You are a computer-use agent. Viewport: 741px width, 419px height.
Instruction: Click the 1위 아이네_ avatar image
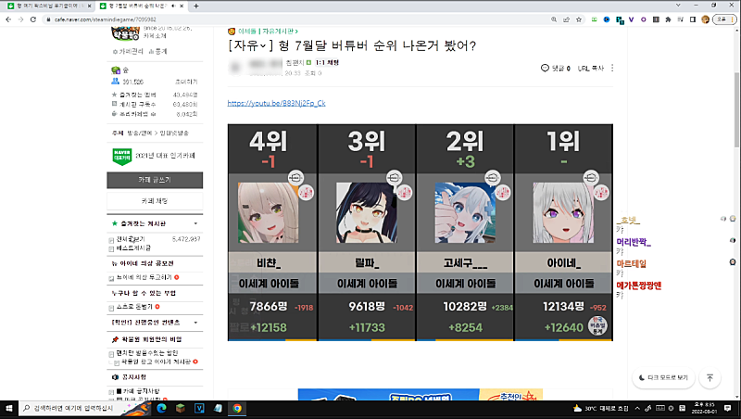pyautogui.click(x=563, y=213)
